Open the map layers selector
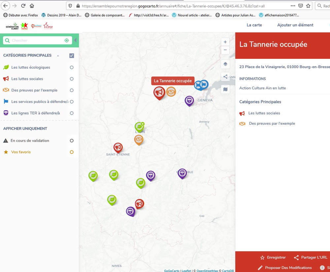Viewport: 330px width, 272px height. pyautogui.click(x=225, y=64)
